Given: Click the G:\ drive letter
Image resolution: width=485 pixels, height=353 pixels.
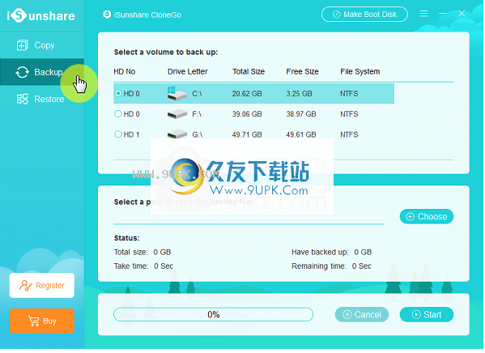Looking at the screenshot, I should (198, 134).
